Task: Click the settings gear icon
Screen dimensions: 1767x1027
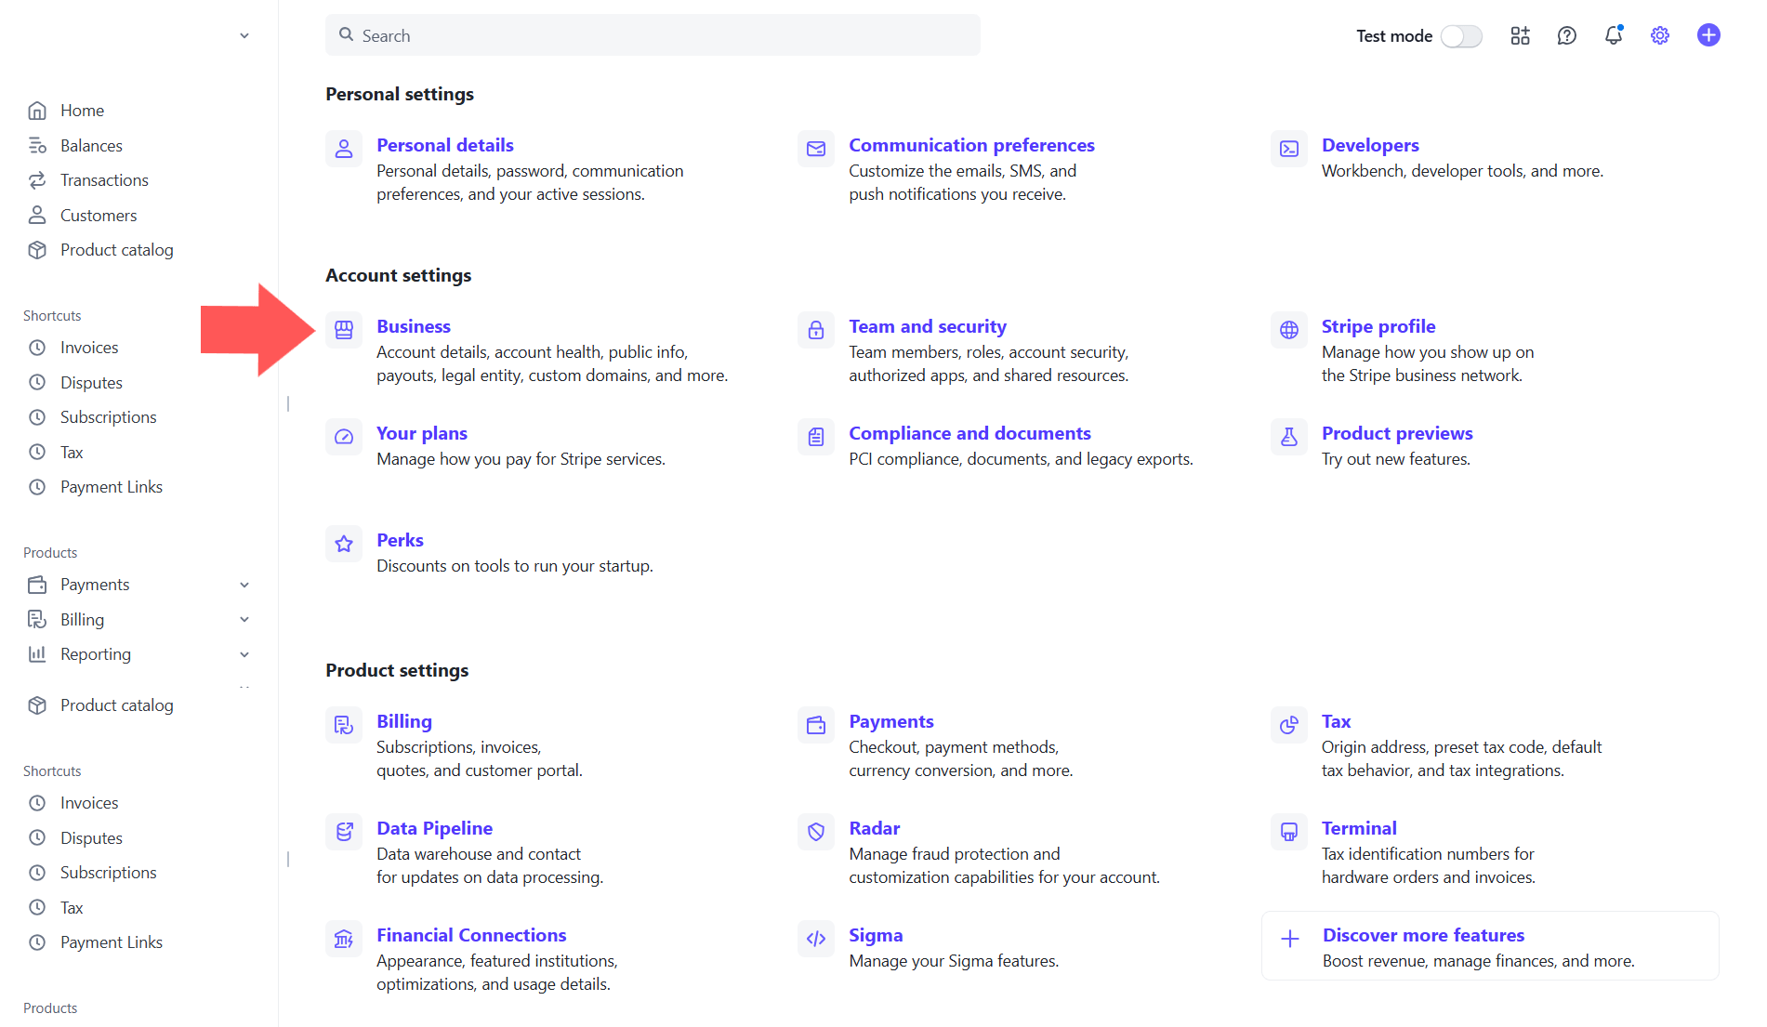Action: point(1661,35)
